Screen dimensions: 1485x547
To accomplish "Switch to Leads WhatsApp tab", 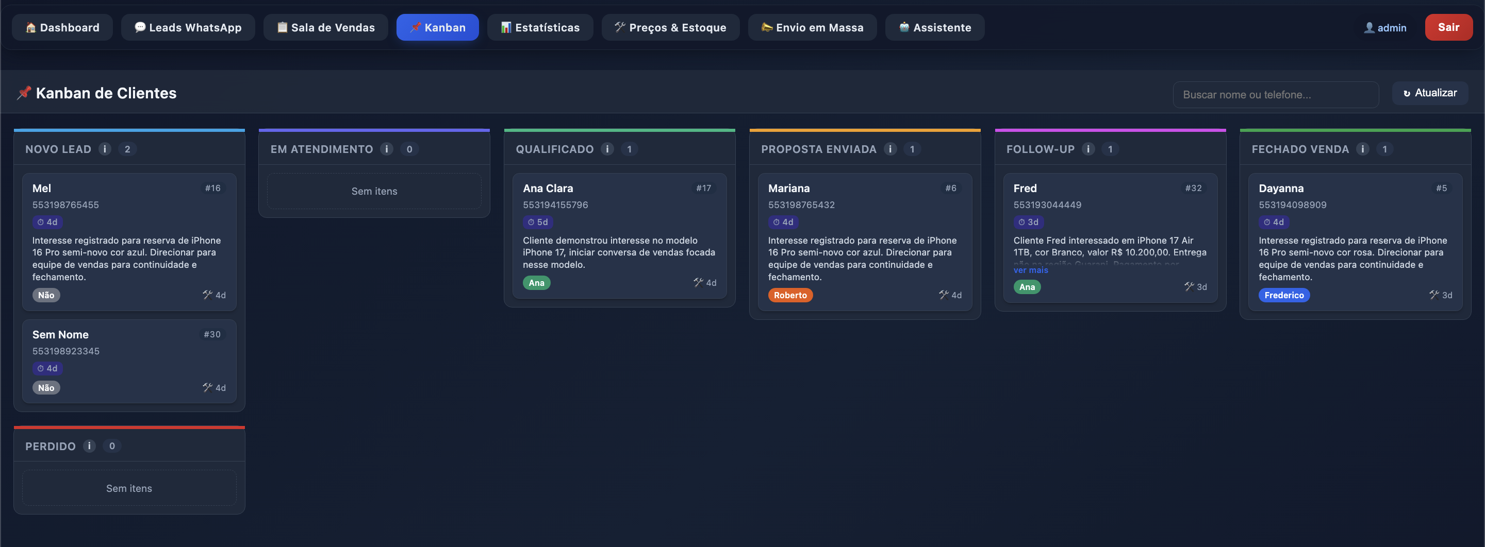I will point(188,28).
